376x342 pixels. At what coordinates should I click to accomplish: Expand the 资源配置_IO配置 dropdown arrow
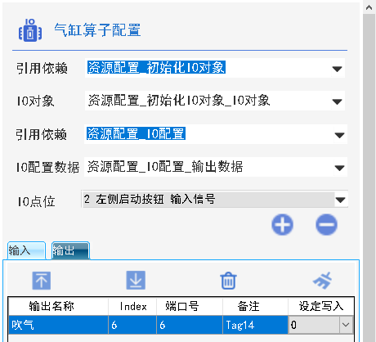[x=339, y=135]
